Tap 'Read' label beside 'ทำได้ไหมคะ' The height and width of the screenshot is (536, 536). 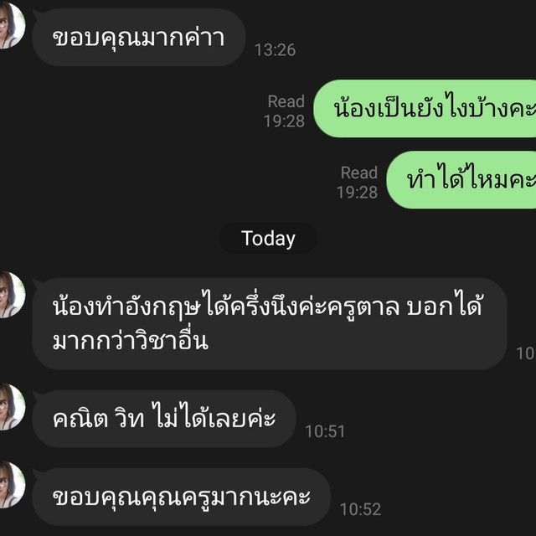click(359, 173)
